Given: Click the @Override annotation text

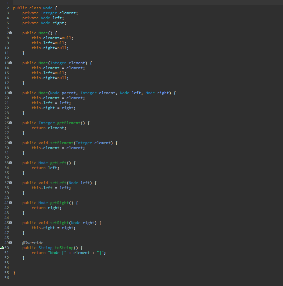Looking at the screenshot, I should (x=32, y=242).
